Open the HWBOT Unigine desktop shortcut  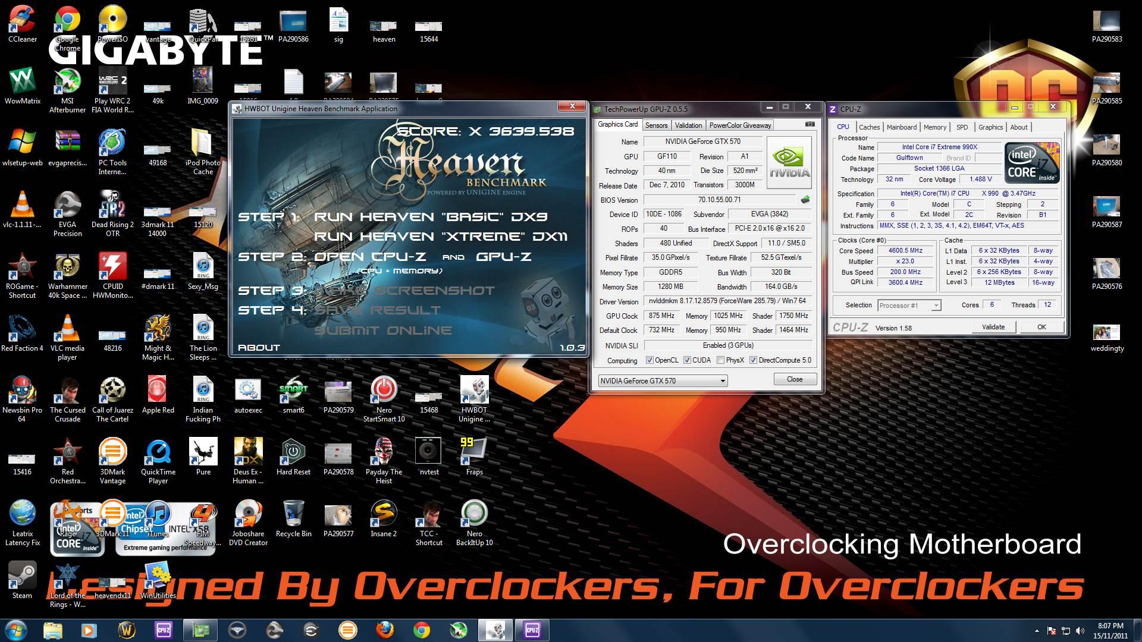point(474,400)
